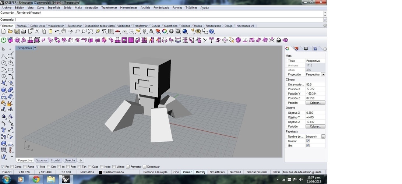
Task: Uncheck the Mostrar wallpaper checkbox
Action: [308, 141]
